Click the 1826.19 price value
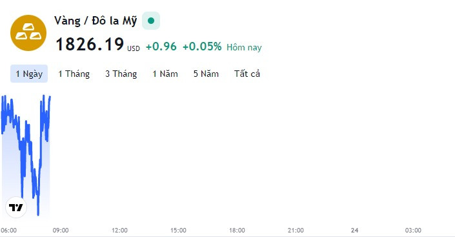The image size is (455, 237). coord(90,45)
